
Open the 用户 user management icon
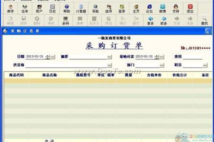pyautogui.click(x=39, y=9)
